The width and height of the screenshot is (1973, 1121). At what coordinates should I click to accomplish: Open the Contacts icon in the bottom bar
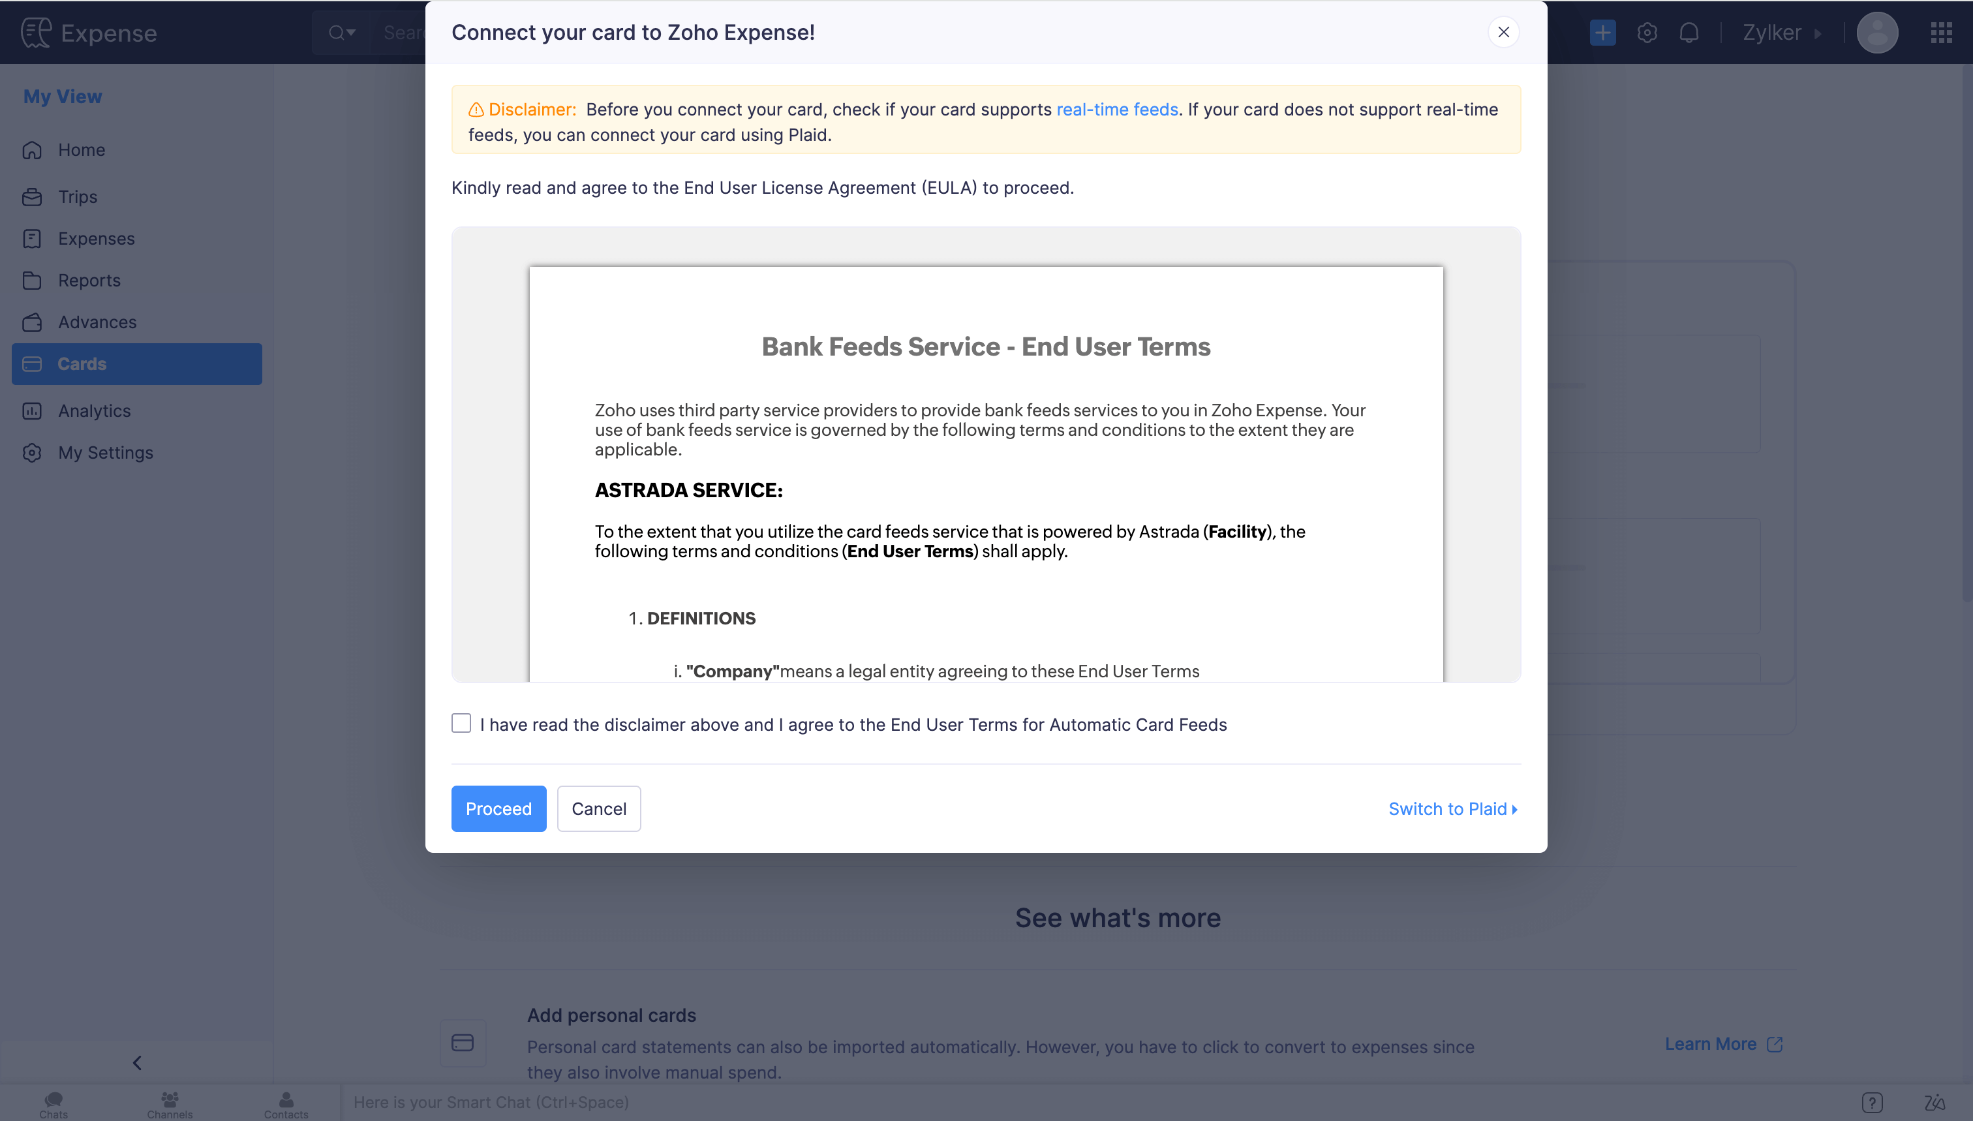click(x=286, y=1103)
